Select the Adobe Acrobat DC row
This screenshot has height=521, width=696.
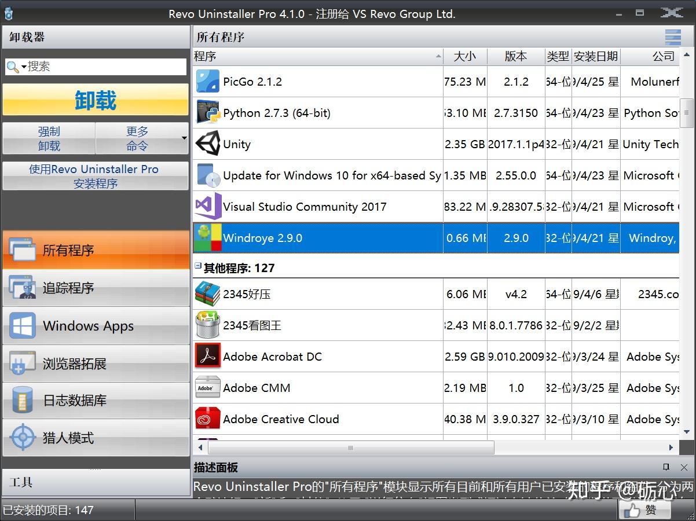coord(435,356)
